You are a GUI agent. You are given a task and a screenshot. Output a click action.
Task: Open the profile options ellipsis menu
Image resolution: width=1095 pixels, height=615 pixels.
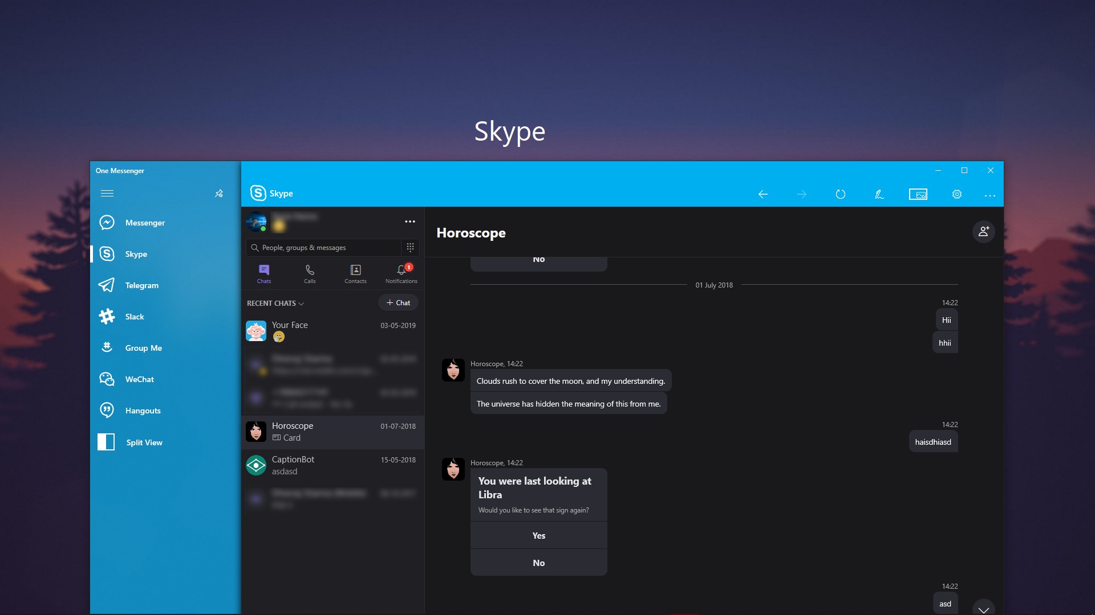click(x=410, y=222)
